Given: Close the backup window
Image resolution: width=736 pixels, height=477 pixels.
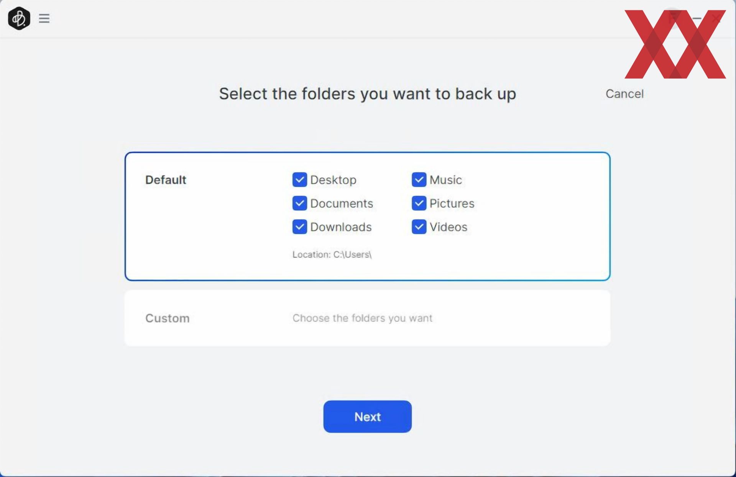Looking at the screenshot, I should pos(716,18).
